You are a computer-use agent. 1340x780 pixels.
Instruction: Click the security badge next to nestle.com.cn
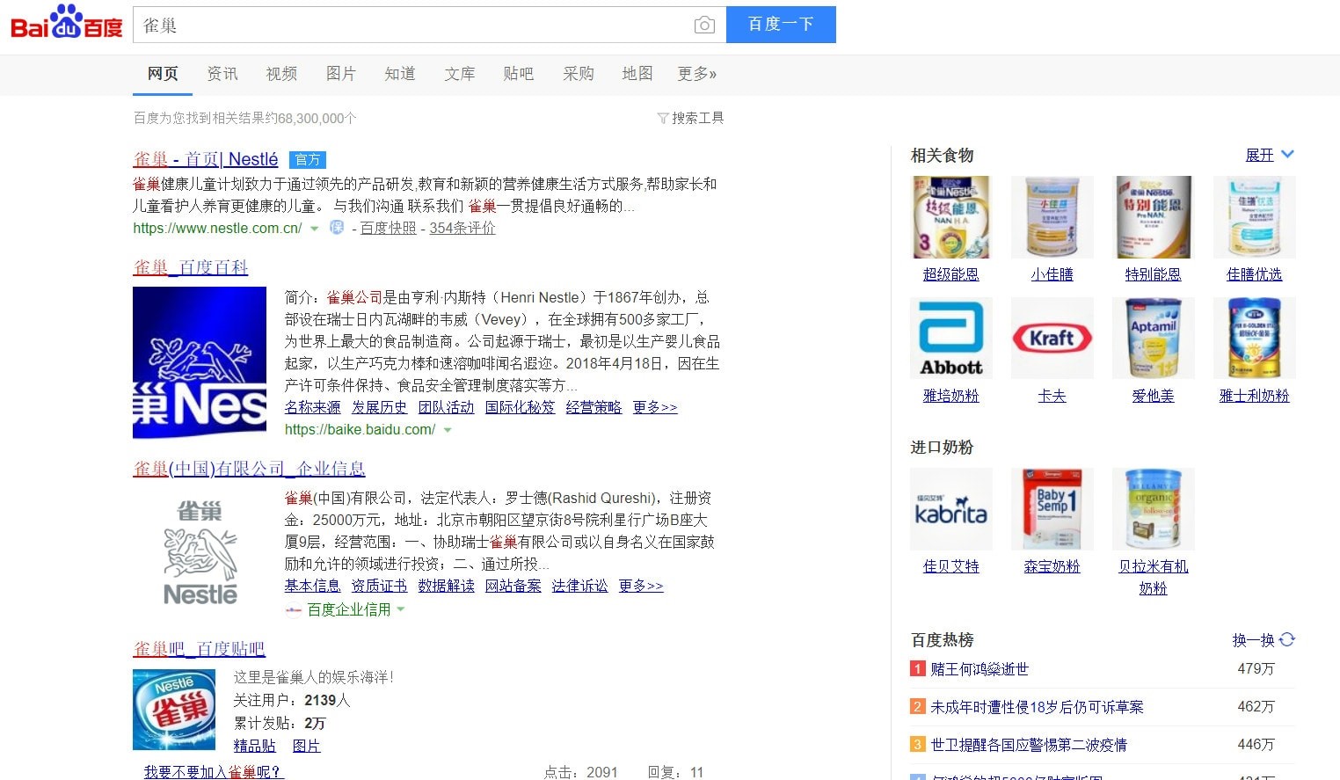(336, 228)
